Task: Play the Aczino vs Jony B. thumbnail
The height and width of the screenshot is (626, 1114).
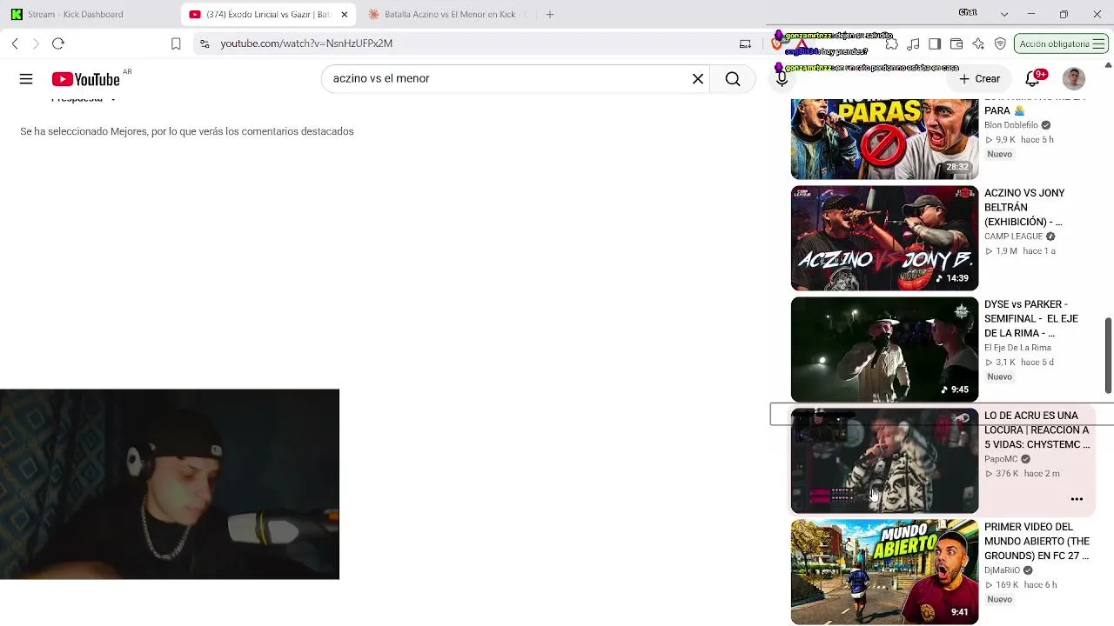Action: coord(884,238)
